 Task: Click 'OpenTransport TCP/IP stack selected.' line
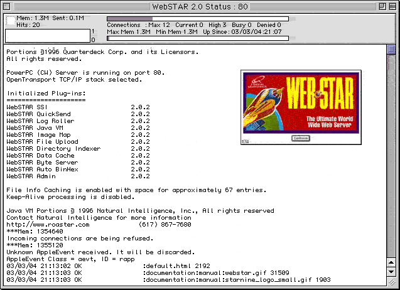click(x=74, y=80)
